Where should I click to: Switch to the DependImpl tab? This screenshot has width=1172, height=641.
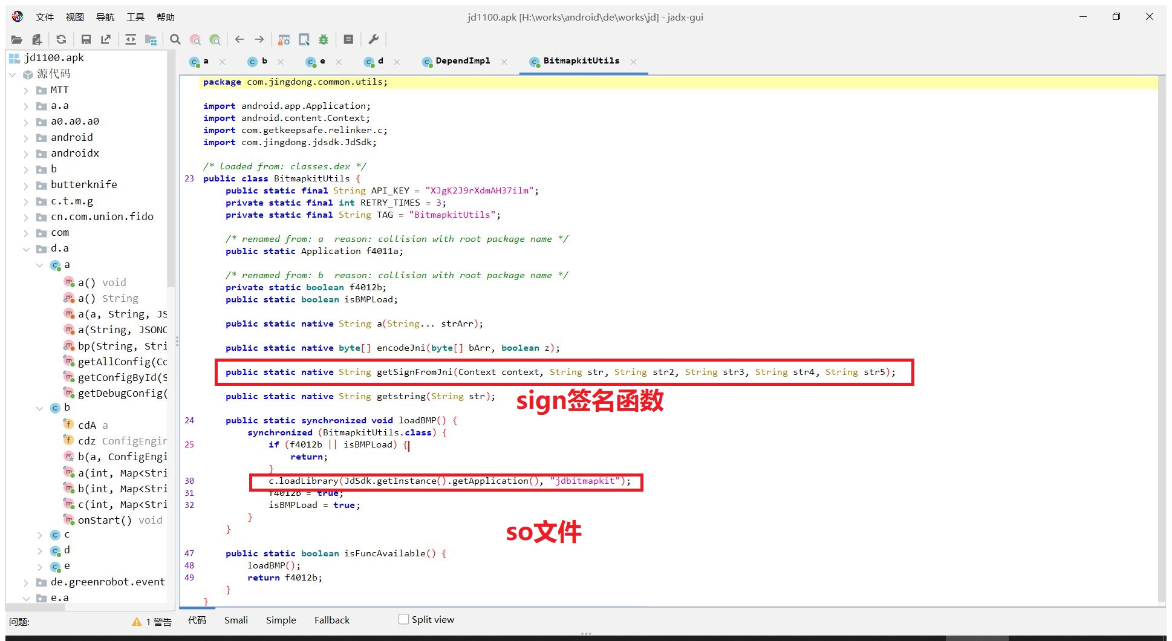[x=462, y=60]
